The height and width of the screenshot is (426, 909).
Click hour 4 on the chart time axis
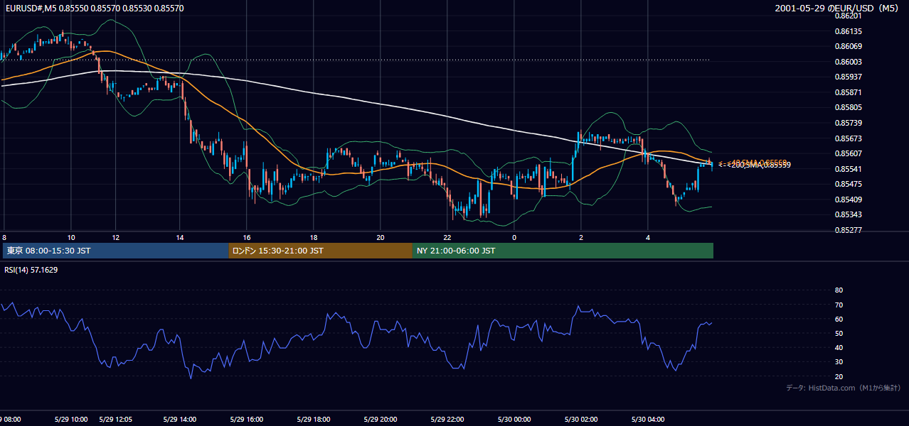pyautogui.click(x=648, y=237)
